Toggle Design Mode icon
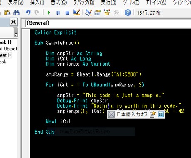 tap(77, 12)
